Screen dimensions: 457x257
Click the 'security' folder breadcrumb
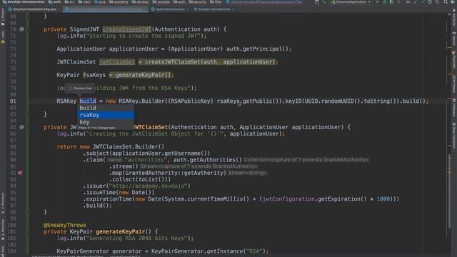pyautogui.click(x=198, y=2)
